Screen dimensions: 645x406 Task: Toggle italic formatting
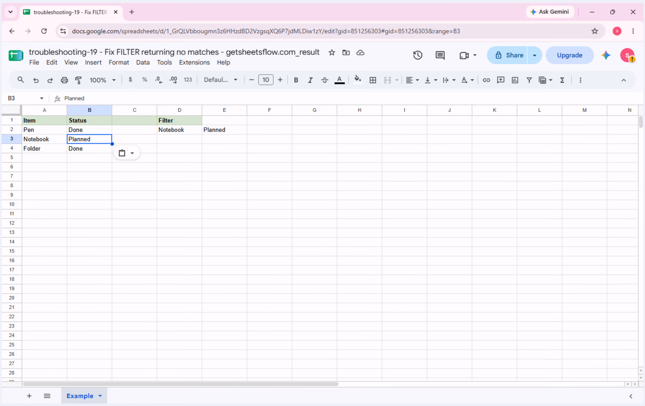coord(310,80)
